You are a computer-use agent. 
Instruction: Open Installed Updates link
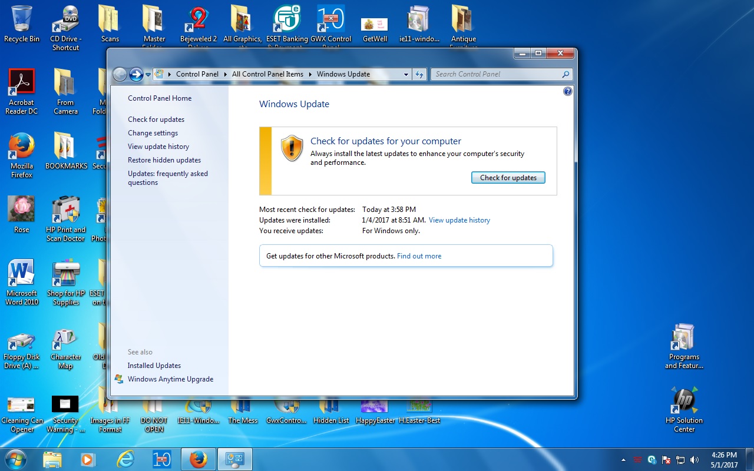[154, 366]
